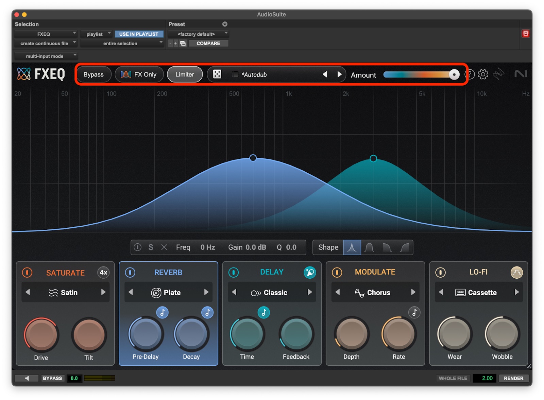Screen dimensions: 544x400
Task: Click the COMPARE button
Action: pos(208,44)
